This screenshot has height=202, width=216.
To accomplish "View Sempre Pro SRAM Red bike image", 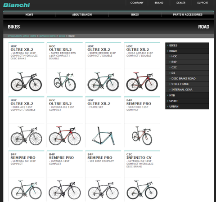I will (x=142, y=136).
